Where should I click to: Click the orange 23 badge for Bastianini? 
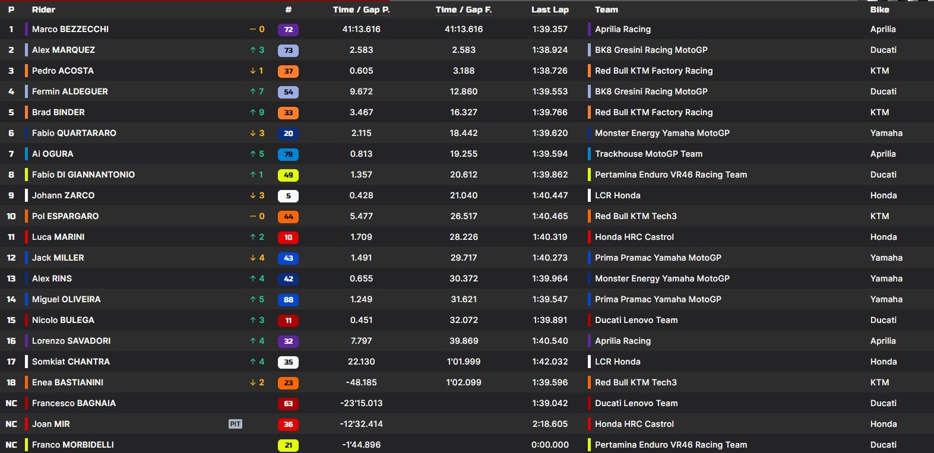click(x=288, y=383)
